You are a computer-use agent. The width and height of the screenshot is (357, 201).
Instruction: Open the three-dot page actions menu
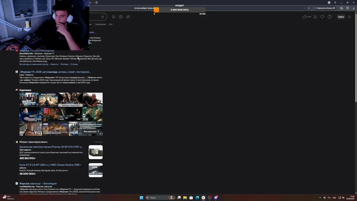tap(305, 8)
